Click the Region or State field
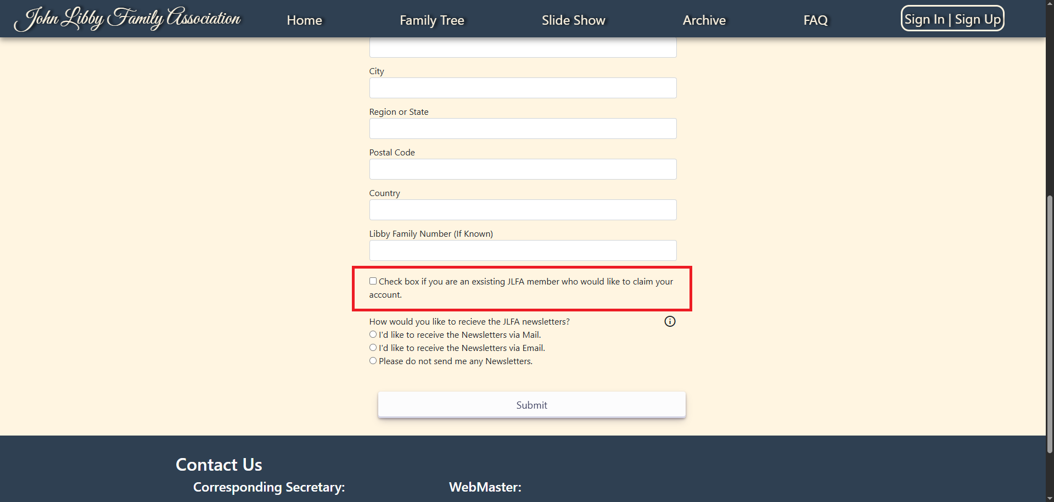The height and width of the screenshot is (502, 1054). (523, 129)
